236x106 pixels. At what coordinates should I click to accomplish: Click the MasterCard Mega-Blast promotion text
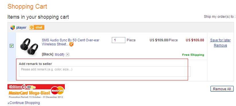(29, 93)
